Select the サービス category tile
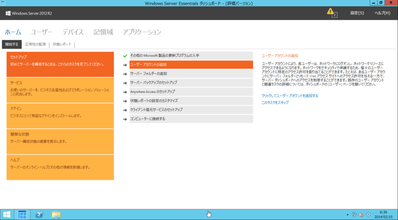This screenshot has width=398, height=220. [60, 90]
